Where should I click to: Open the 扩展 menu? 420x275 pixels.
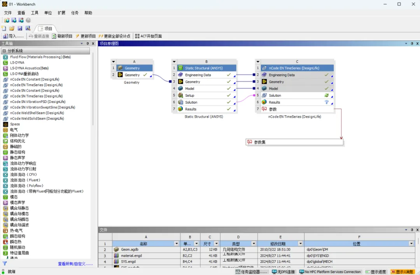pos(61,13)
